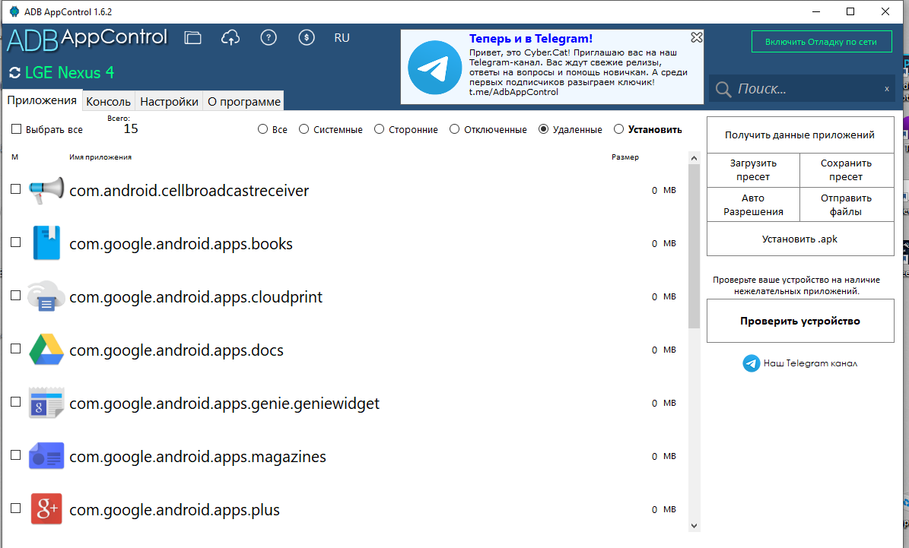Image resolution: width=909 pixels, height=548 pixels.
Task: Check the com.google.android.apps.books checkbox
Action: coord(16,242)
